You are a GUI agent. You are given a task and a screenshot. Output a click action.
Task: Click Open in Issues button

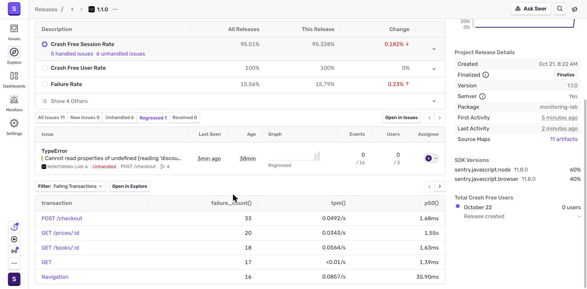[401, 118]
